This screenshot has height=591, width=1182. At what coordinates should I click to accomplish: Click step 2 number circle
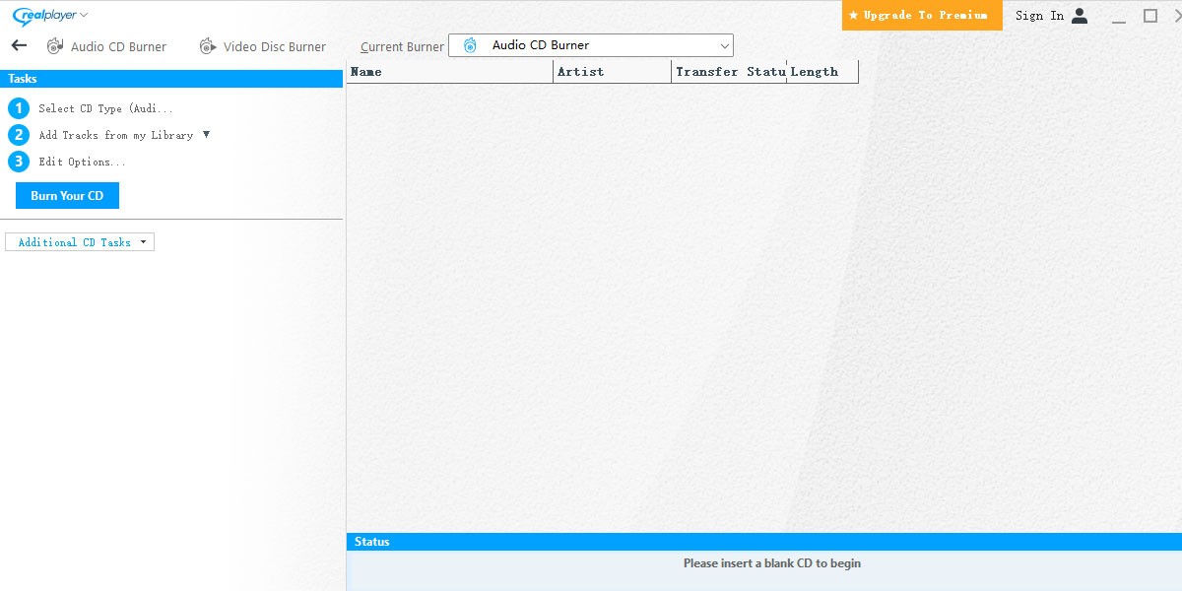click(19, 135)
